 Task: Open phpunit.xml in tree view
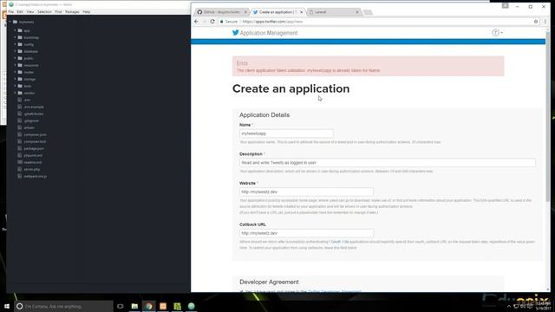pyautogui.click(x=33, y=155)
